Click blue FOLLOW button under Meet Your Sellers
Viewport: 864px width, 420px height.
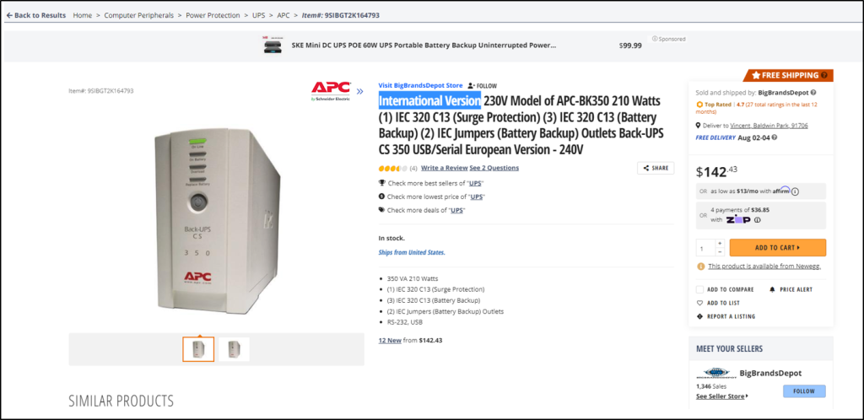coord(804,391)
